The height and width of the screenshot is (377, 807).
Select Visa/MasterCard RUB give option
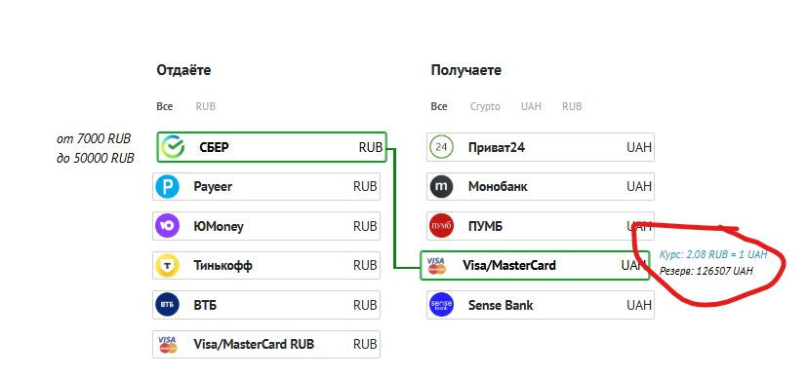pos(266,344)
